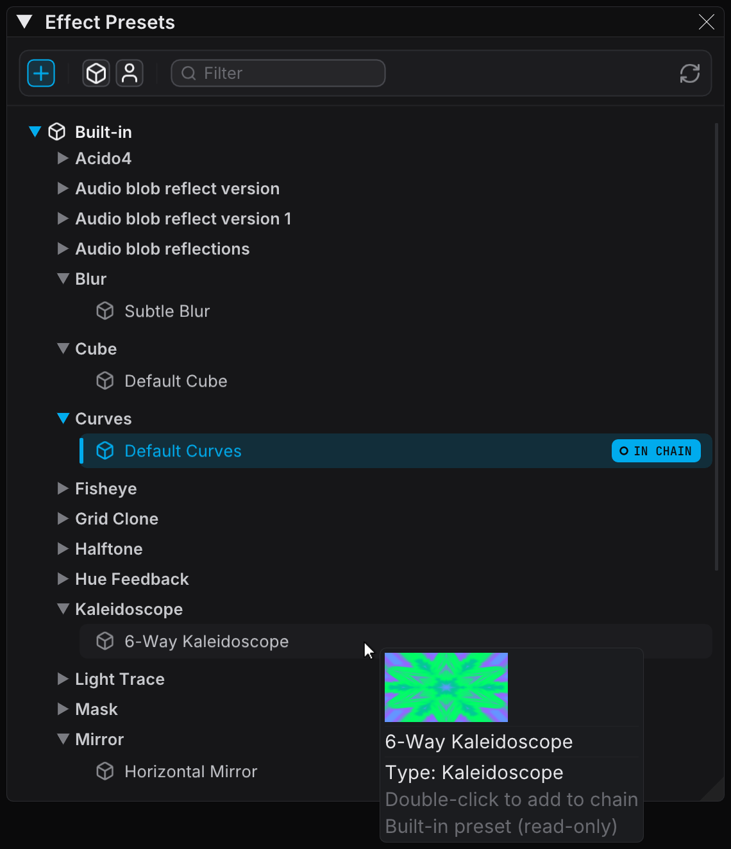Screen dimensions: 731x849
Task: Click the Mask group label
Action: (x=96, y=709)
